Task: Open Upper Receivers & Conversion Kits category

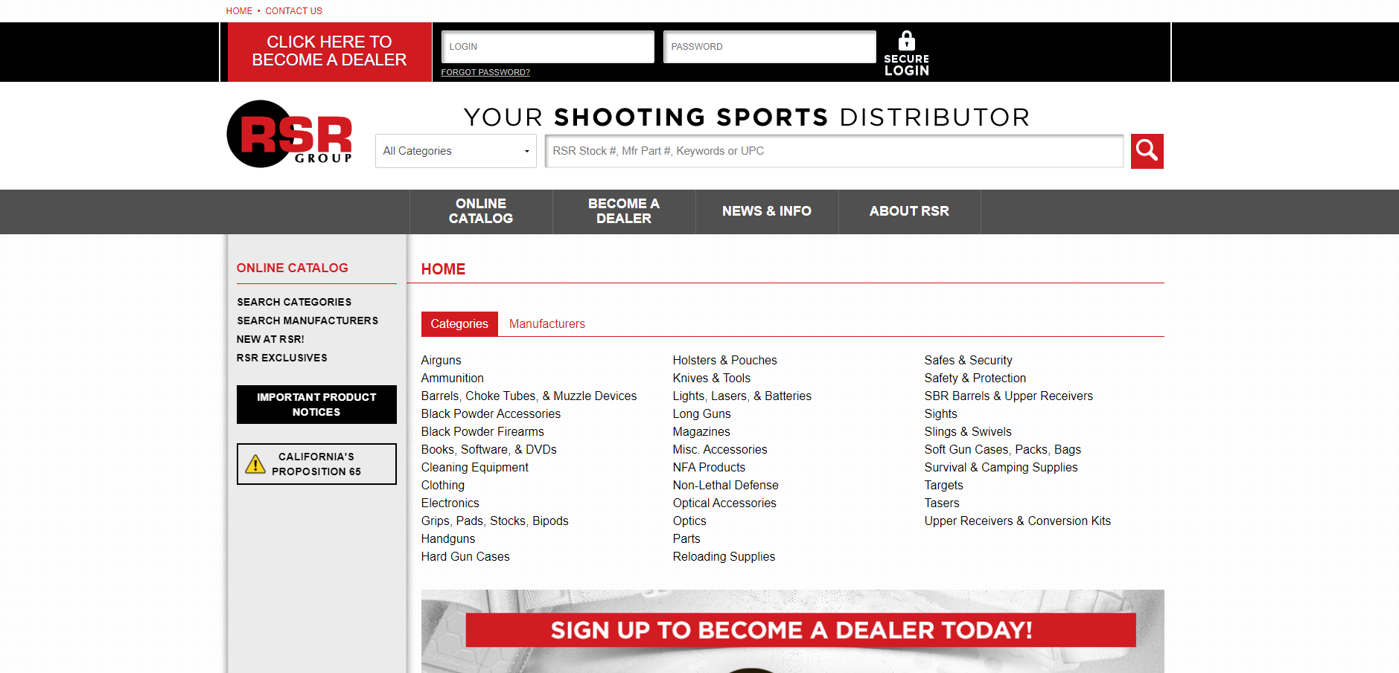Action: pos(1018,521)
